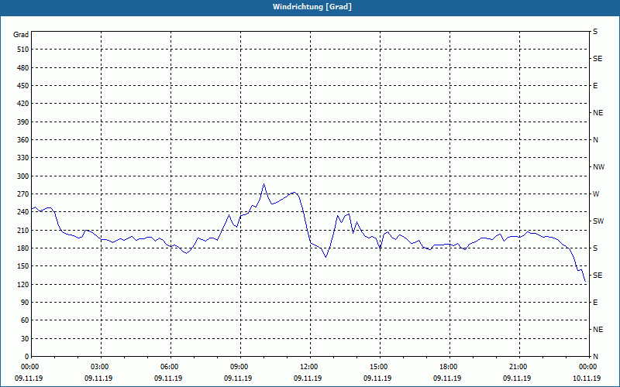Click compass label "E" beside the 90 gridline
This screenshot has height=387, width=620.
595,302
